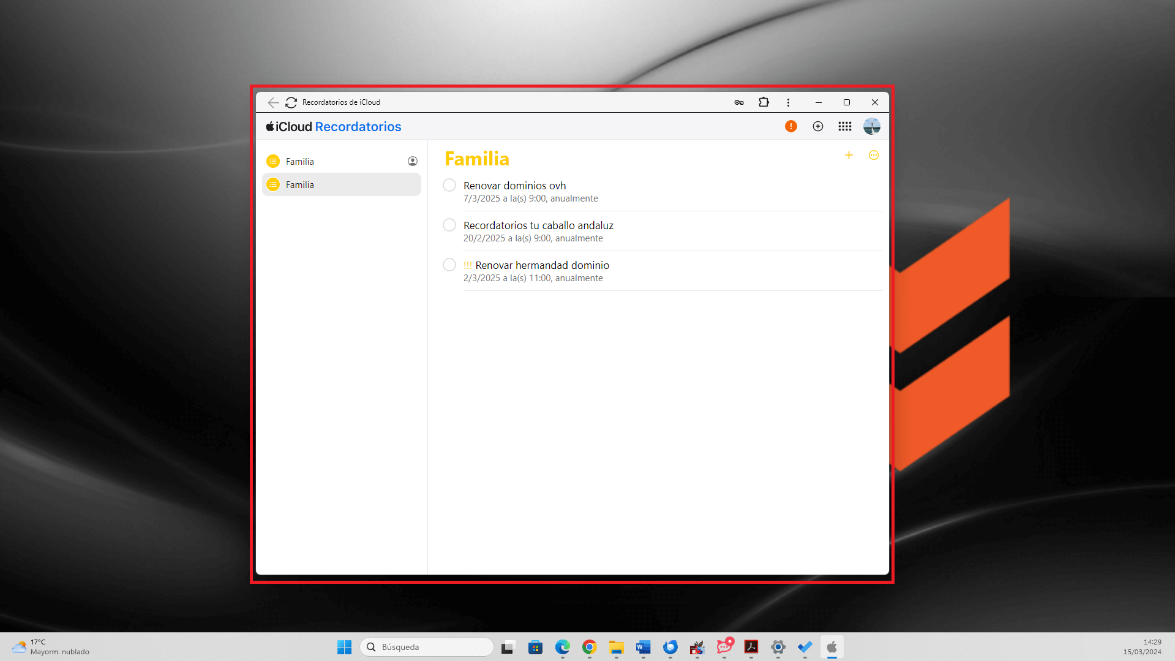Add a new reminder with yellow plus
Image resolution: width=1175 pixels, height=661 pixels.
849,155
